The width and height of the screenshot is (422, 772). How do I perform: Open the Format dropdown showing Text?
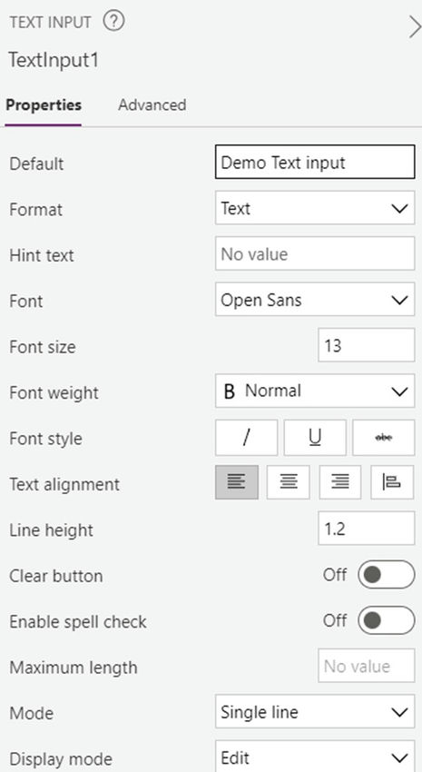click(315, 208)
